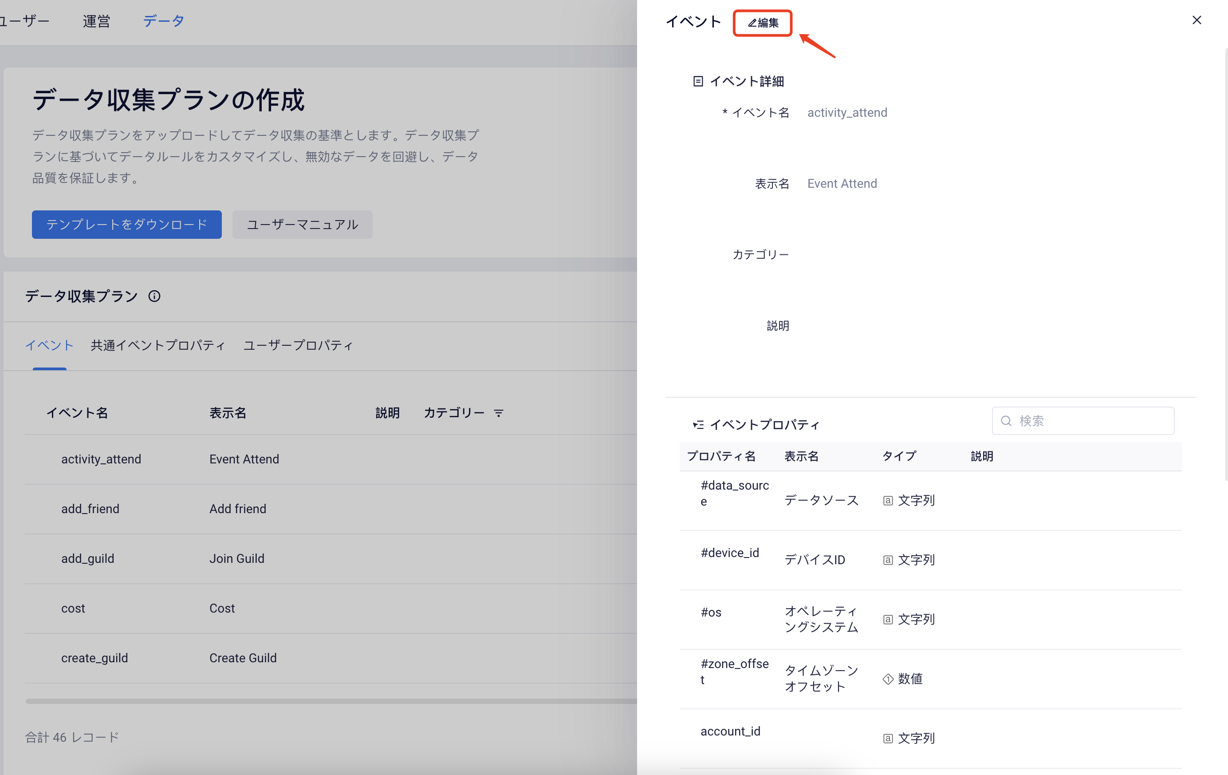
Task: Click string type icon for #os
Action: click(x=888, y=619)
